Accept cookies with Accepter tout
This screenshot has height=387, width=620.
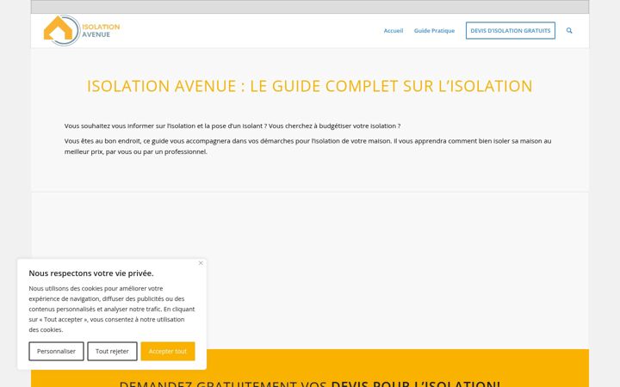(x=168, y=351)
